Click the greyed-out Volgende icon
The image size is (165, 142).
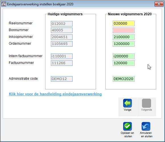click(147, 103)
